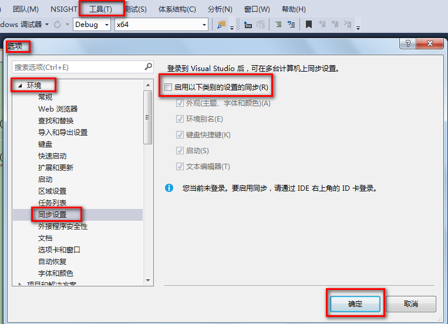Click the comment selected lines icon
Viewport: 448px width, 324px height.
click(278, 25)
